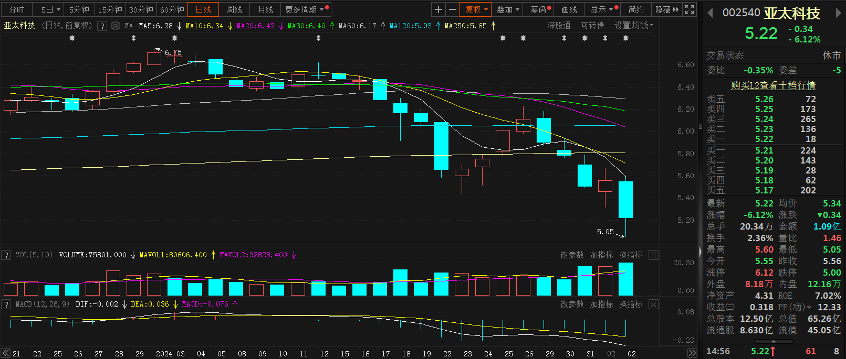
Task: Zoom out the chart with minus icon
Action: tap(452, 9)
